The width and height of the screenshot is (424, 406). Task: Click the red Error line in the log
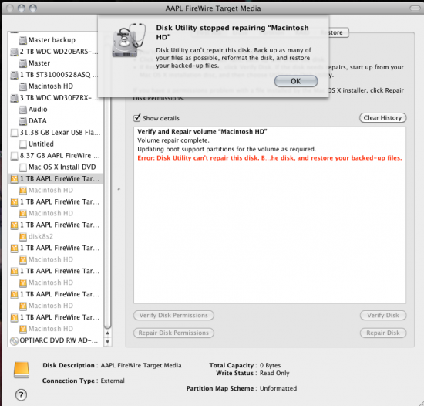[270, 158]
